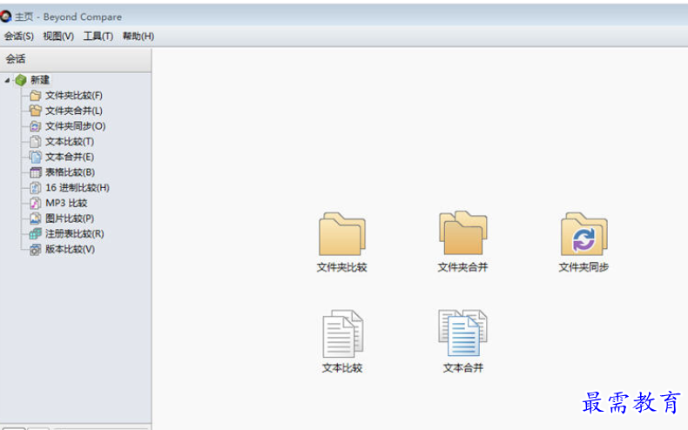
Task: Click registry icon beside 注册表比较(R)
Action: 36,234
